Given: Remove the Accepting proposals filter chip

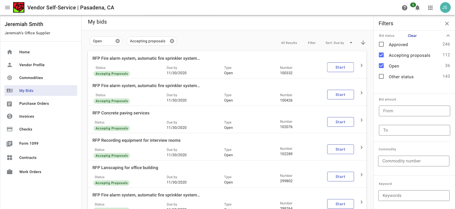Looking at the screenshot, I should click(x=172, y=41).
